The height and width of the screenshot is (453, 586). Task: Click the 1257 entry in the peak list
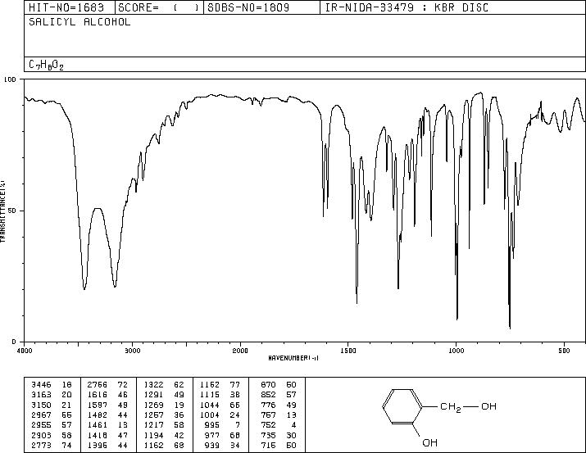pyautogui.click(x=153, y=414)
